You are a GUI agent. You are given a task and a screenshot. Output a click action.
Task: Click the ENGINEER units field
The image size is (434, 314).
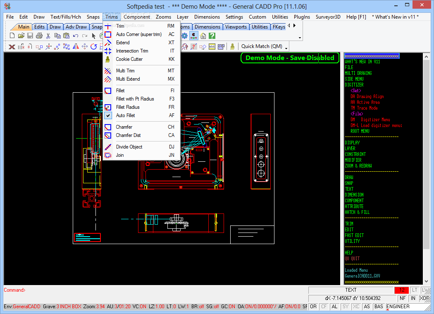[407, 307]
